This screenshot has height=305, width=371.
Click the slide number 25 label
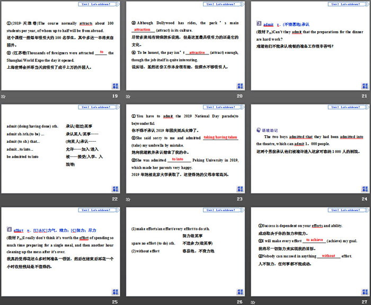tap(114, 301)
